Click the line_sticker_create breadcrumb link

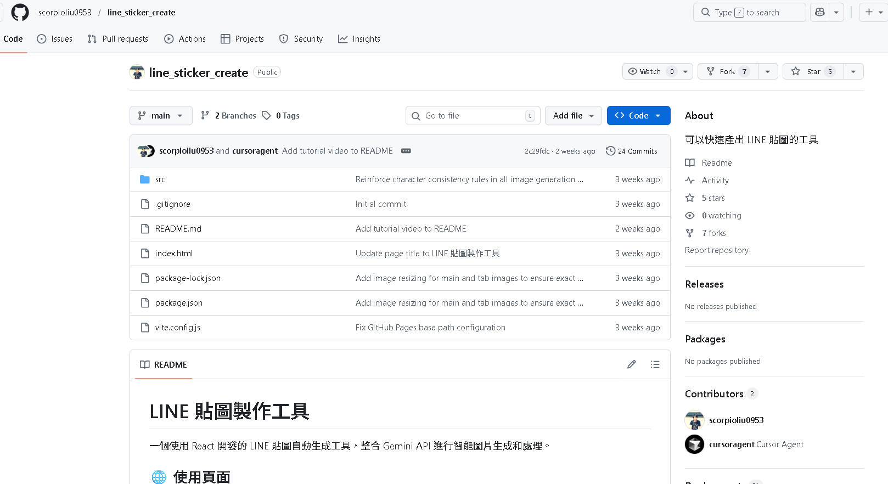click(x=142, y=12)
